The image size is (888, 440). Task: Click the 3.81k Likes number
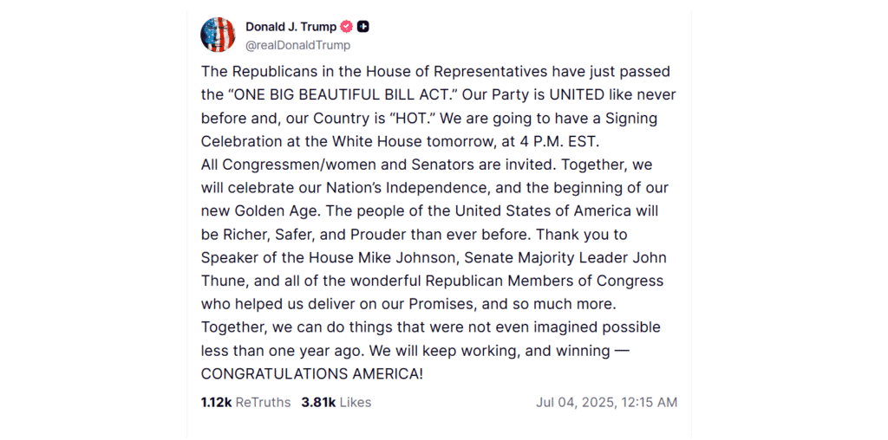(x=318, y=402)
